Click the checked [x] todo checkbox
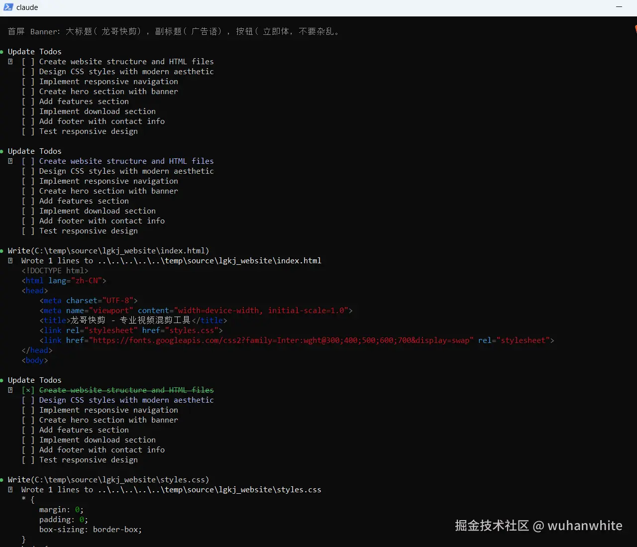The image size is (637, 547). coord(28,390)
